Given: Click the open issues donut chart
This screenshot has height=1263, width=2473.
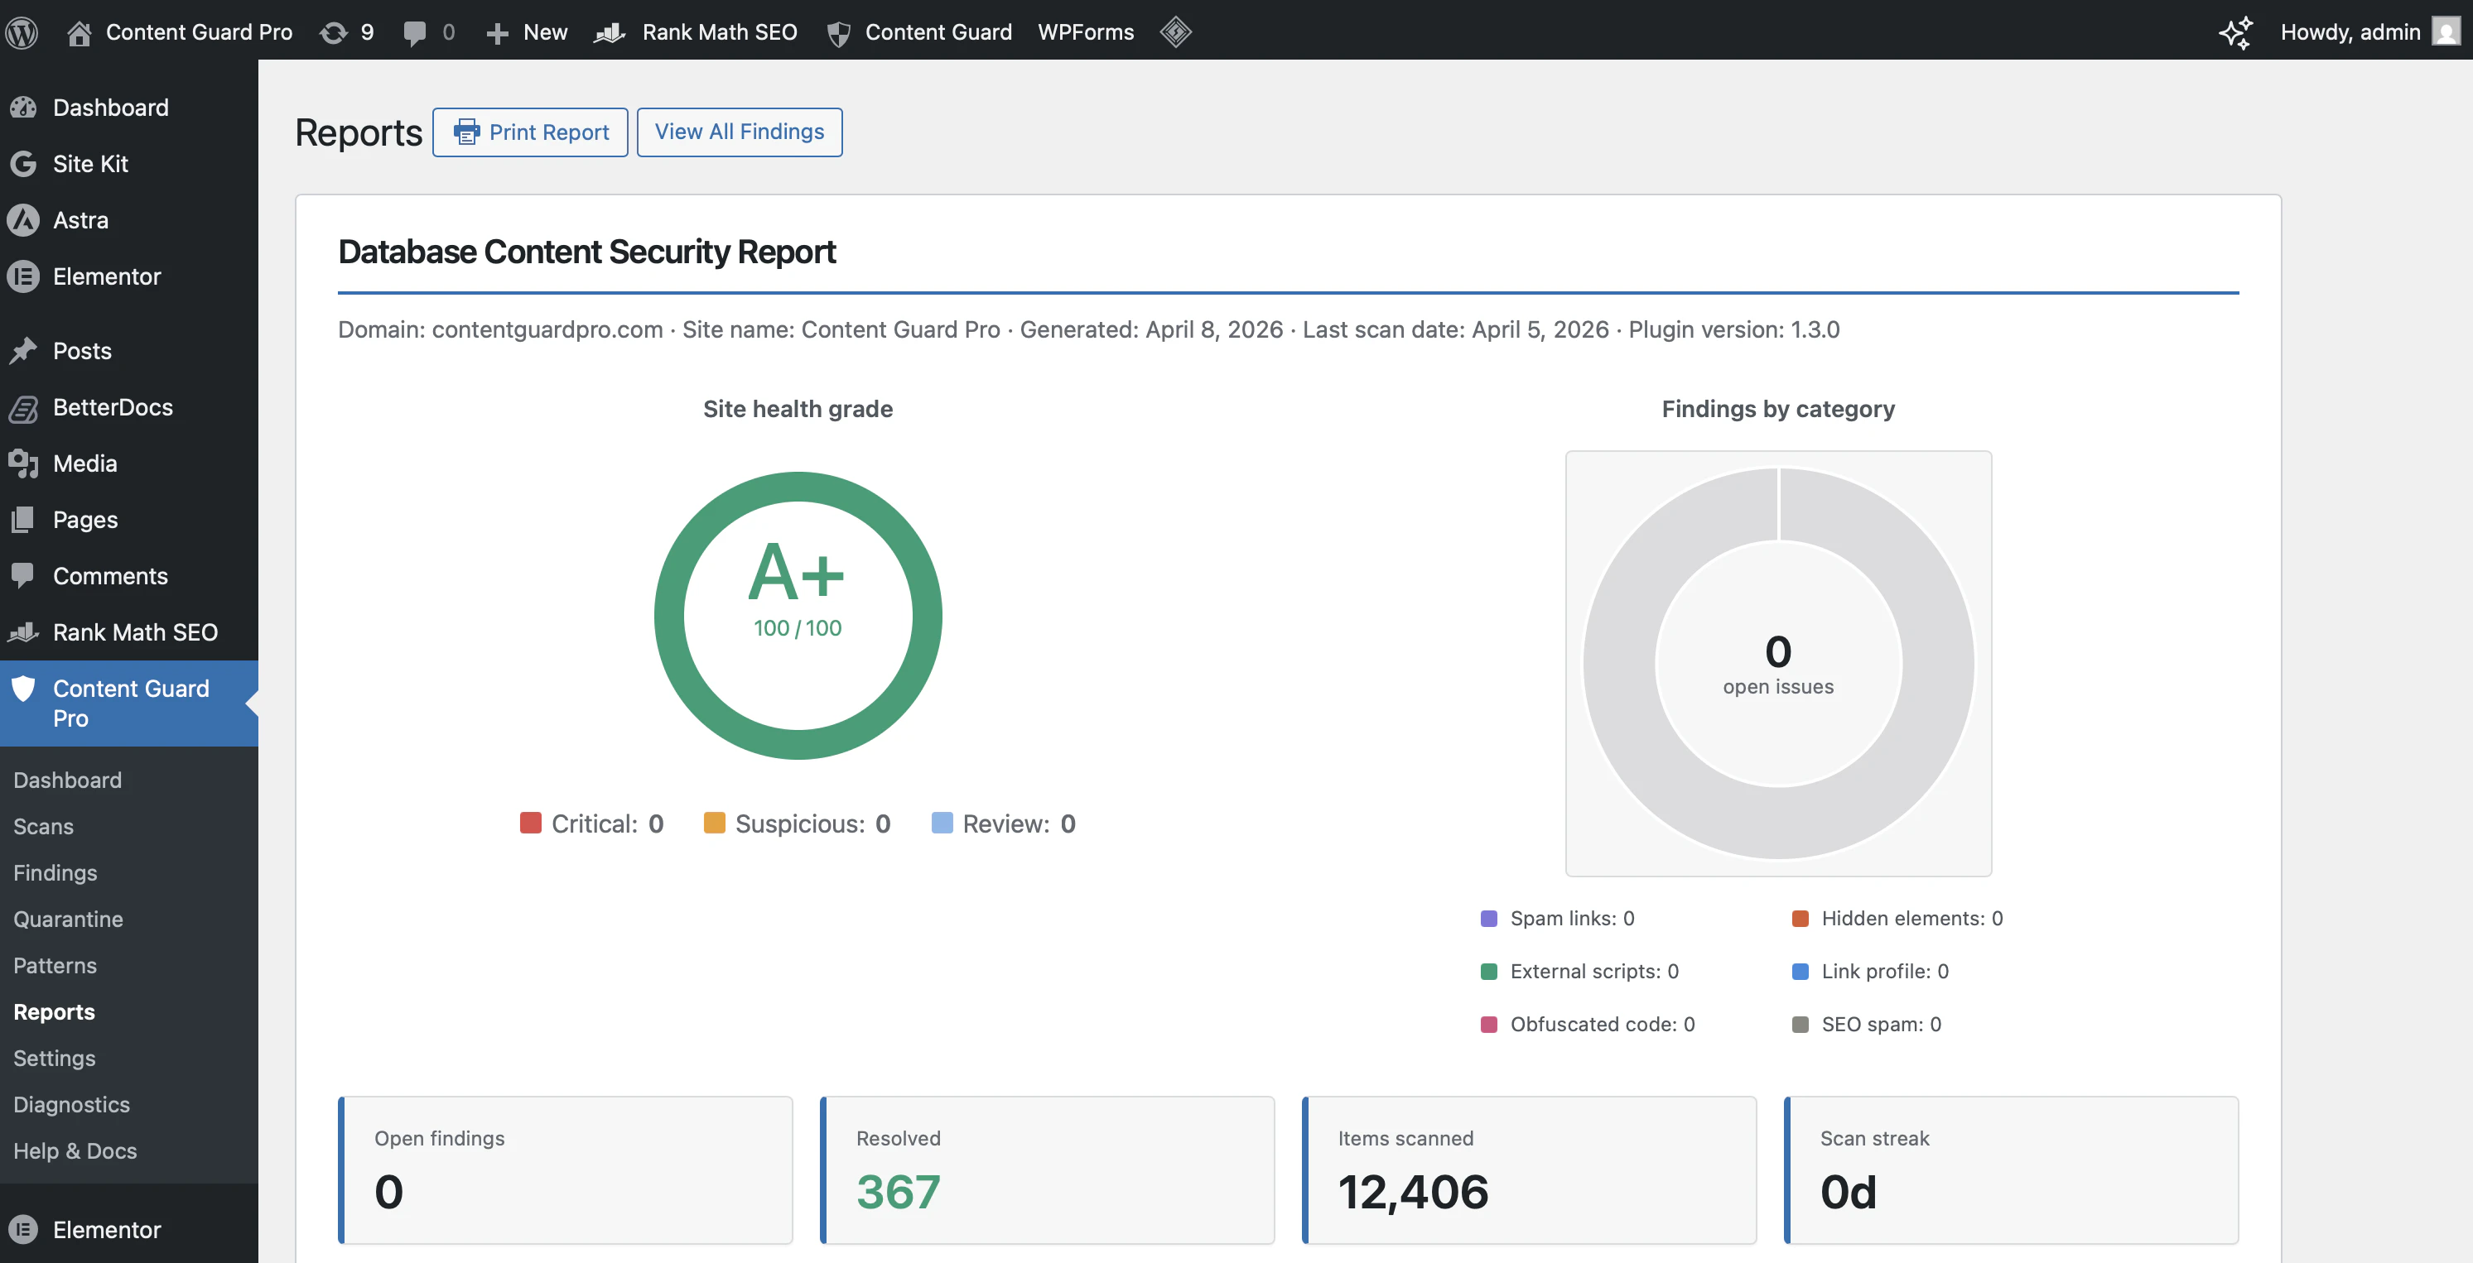Looking at the screenshot, I should [x=1778, y=663].
